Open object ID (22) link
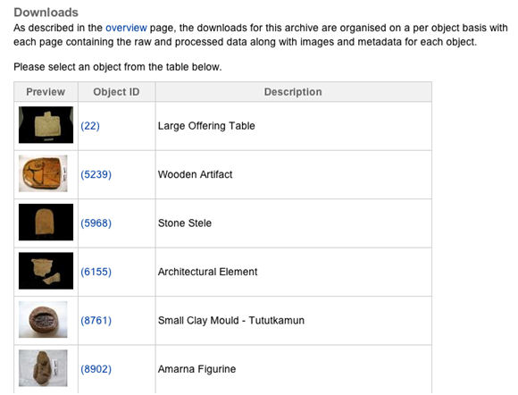The width and height of the screenshot is (518, 395). coord(90,126)
